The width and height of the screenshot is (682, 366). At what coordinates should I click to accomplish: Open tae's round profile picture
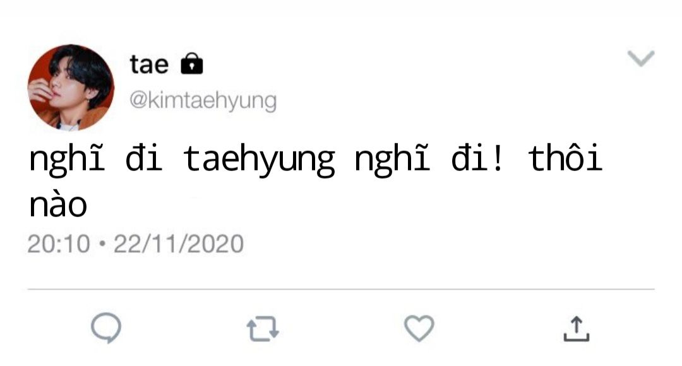click(x=71, y=87)
